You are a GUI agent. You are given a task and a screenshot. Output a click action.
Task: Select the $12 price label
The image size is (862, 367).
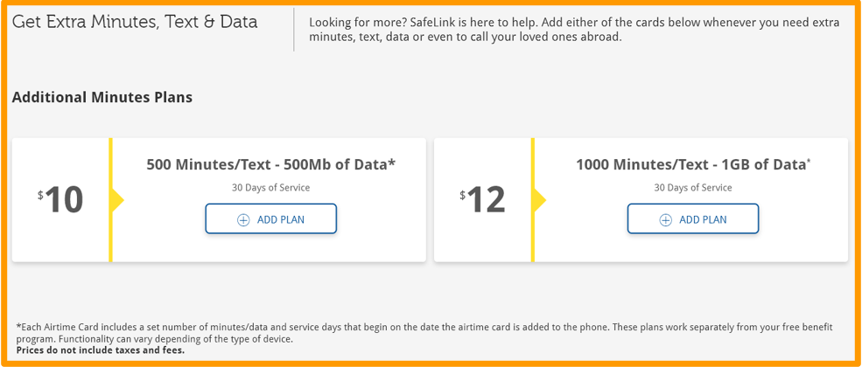(484, 200)
